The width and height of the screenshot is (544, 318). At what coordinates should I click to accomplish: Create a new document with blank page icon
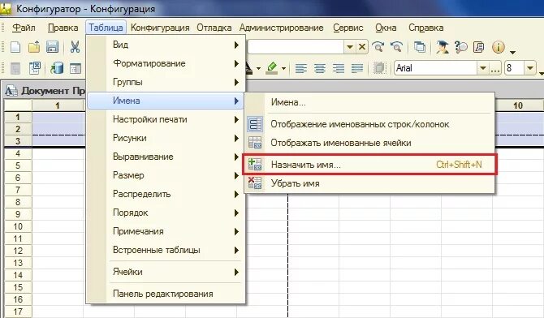click(x=15, y=47)
